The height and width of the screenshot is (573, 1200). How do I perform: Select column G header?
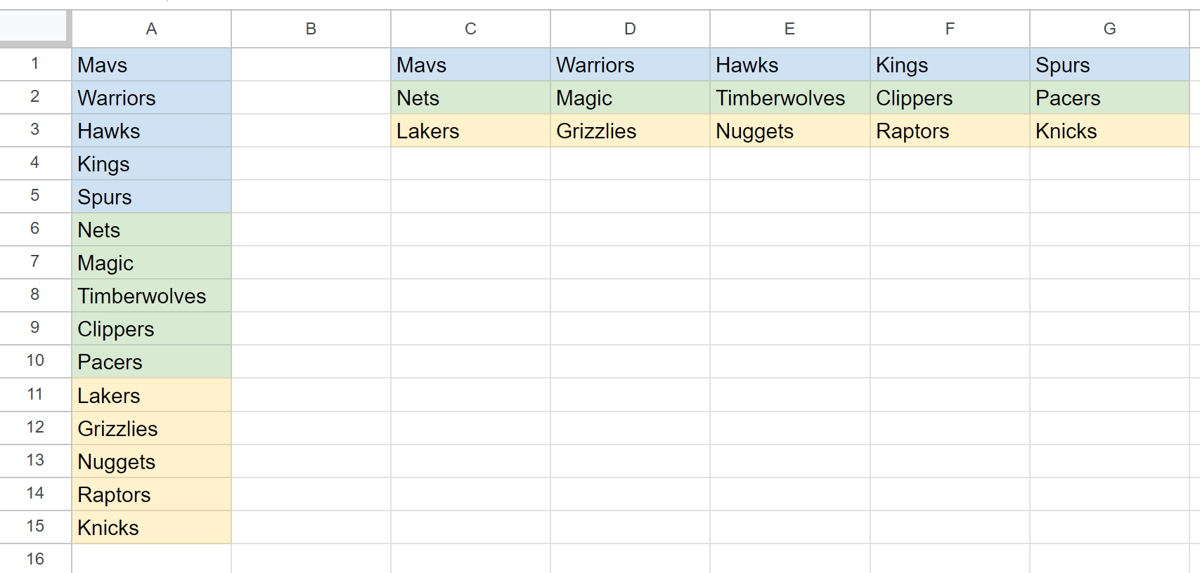[x=1109, y=29]
